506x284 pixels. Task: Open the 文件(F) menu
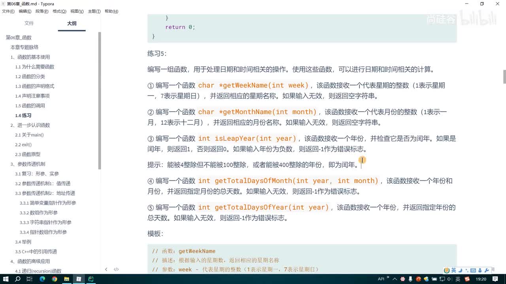pyautogui.click(x=8, y=11)
